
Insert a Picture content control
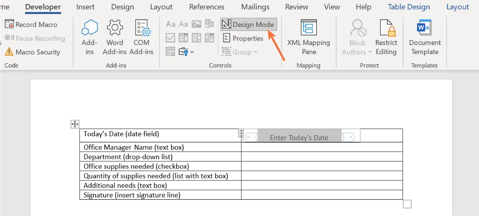click(x=196, y=24)
